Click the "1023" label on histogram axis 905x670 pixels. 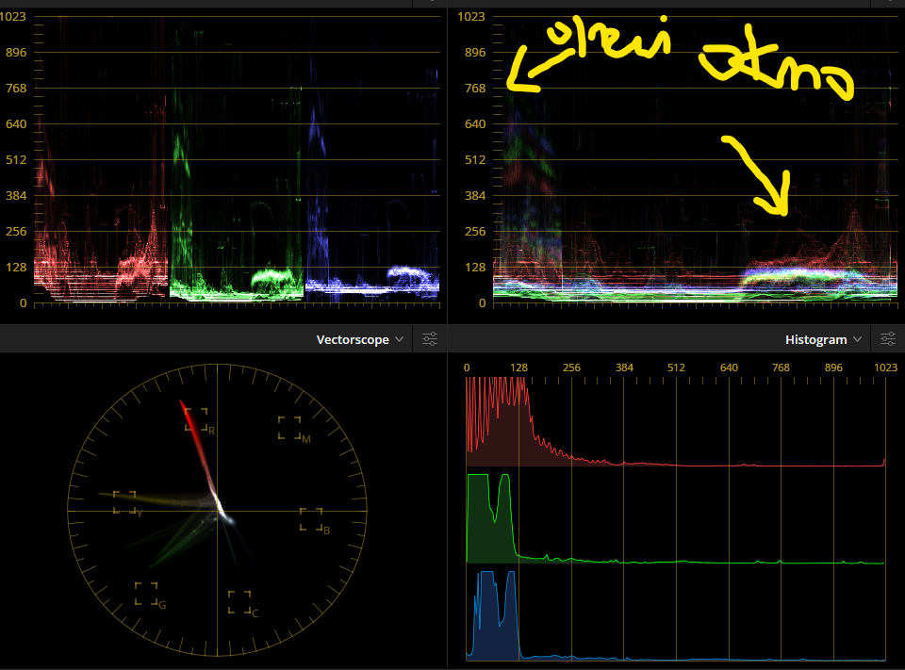click(885, 368)
